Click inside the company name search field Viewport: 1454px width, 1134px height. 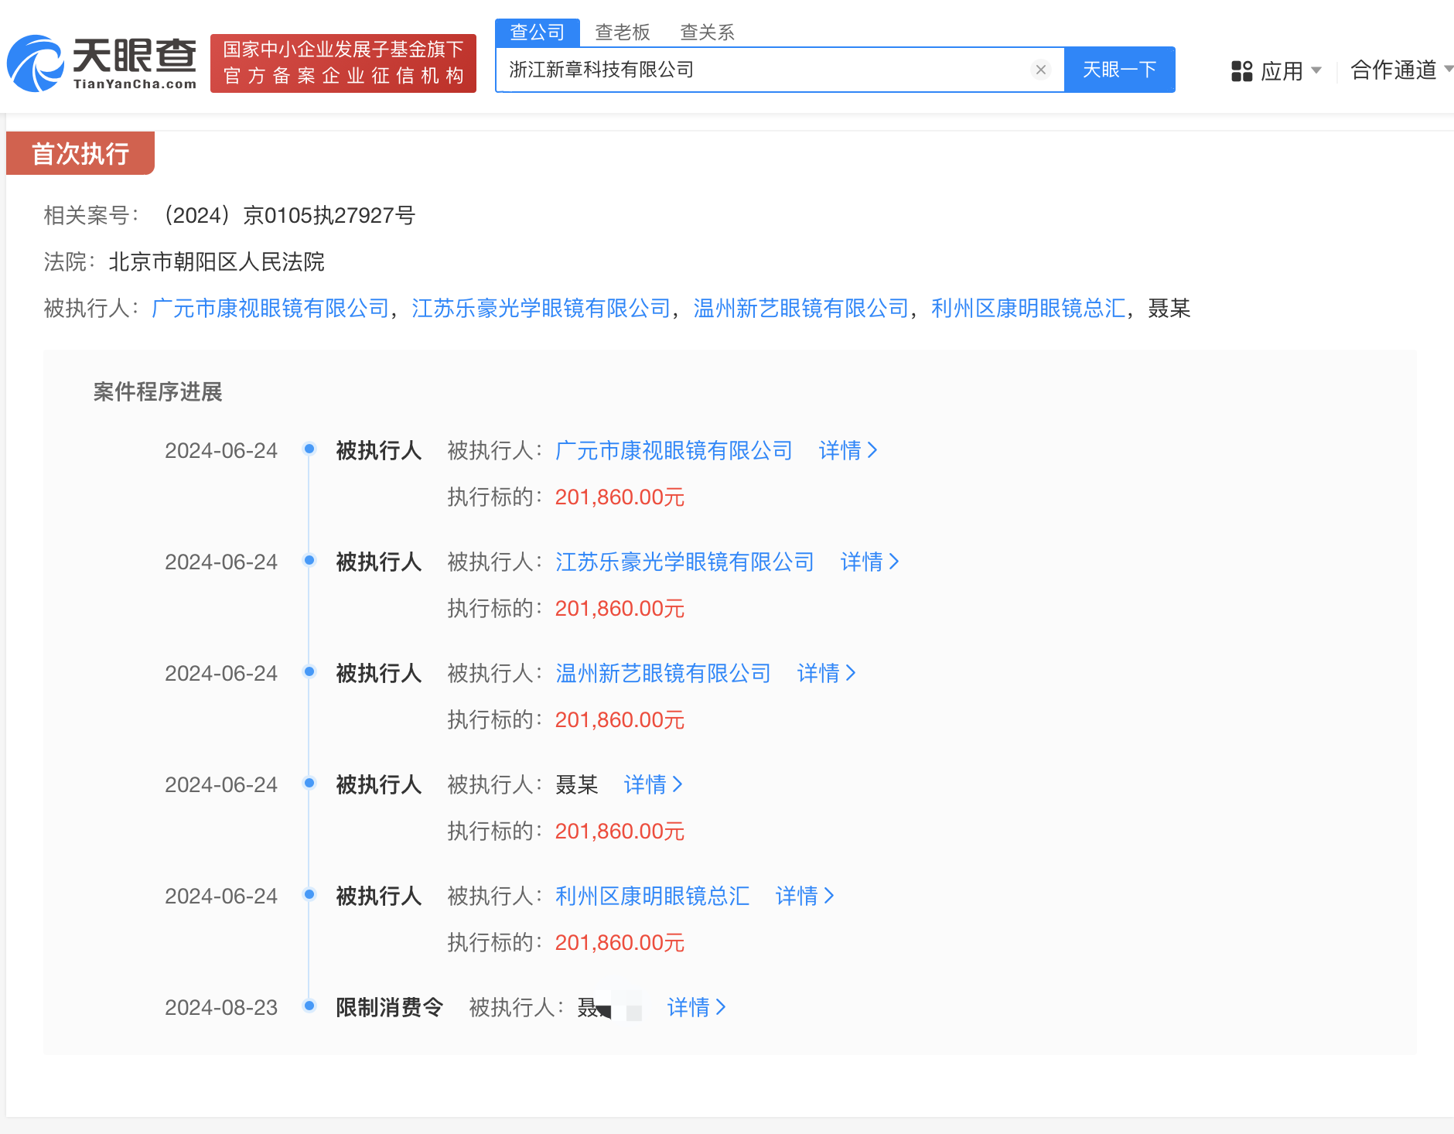tap(773, 69)
